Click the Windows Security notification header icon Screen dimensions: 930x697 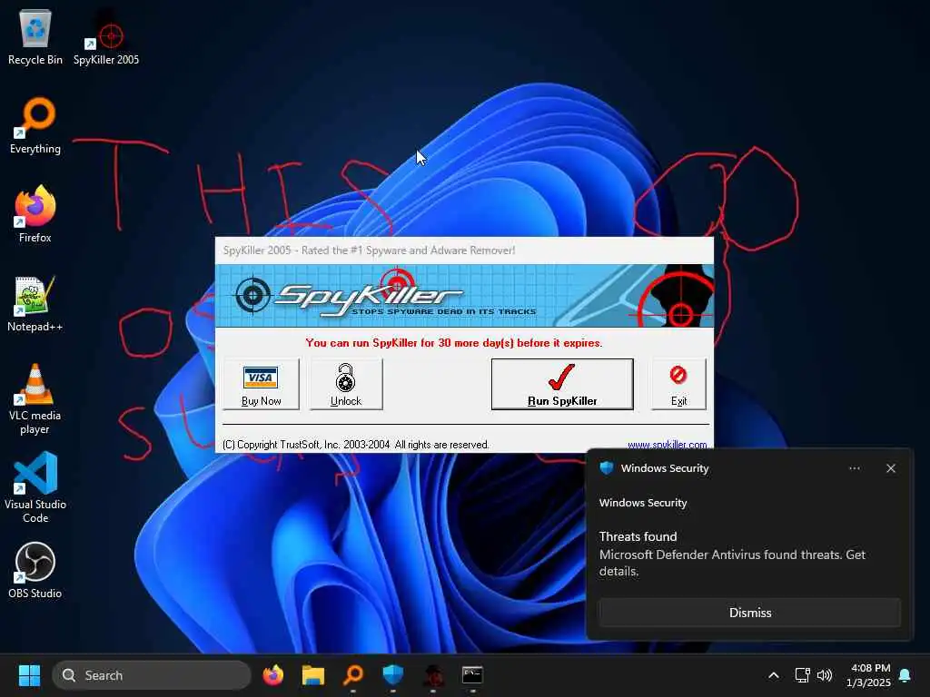(x=607, y=468)
